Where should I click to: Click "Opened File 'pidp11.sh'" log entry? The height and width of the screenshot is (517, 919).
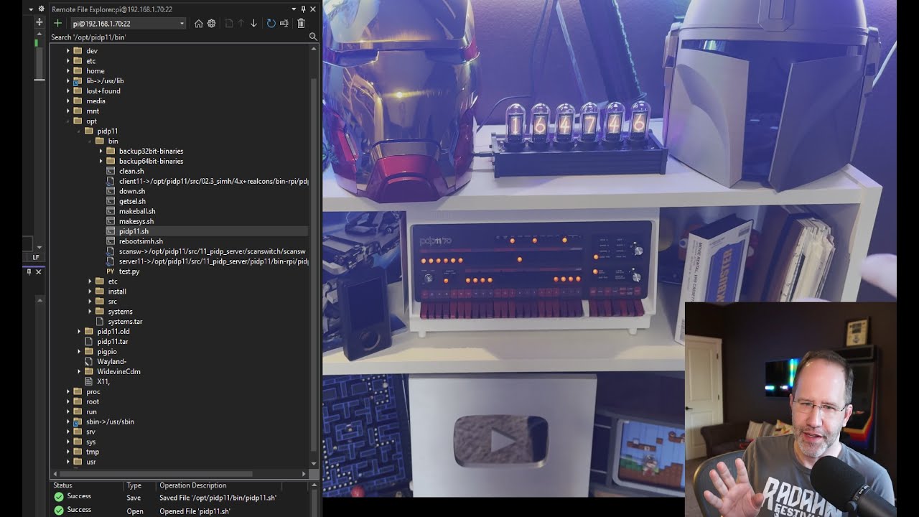(195, 511)
